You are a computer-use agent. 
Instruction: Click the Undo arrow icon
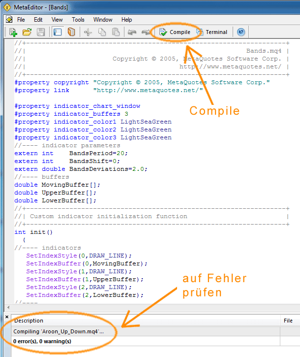coord(132,32)
